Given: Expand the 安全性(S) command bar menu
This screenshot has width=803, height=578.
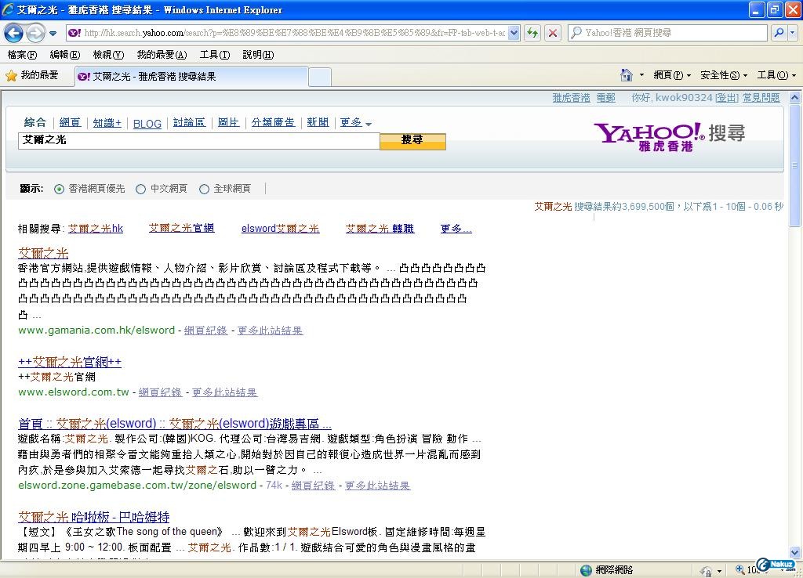Looking at the screenshot, I should click(724, 75).
